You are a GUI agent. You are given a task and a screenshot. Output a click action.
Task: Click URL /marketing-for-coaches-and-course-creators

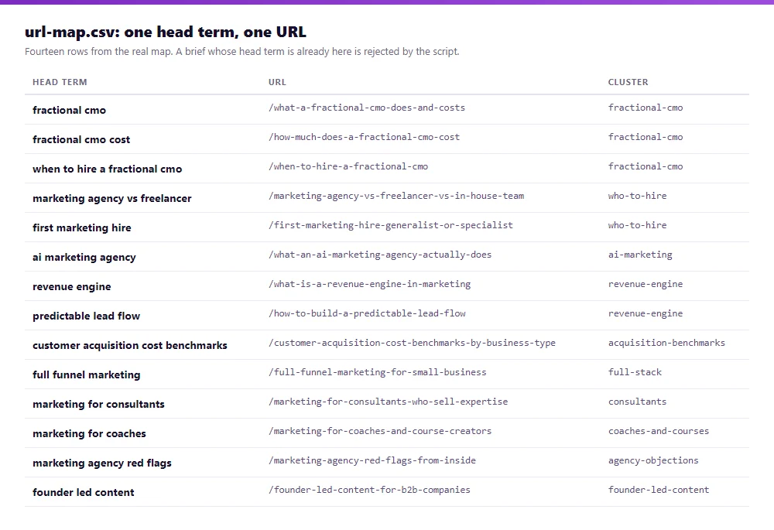pyautogui.click(x=380, y=431)
